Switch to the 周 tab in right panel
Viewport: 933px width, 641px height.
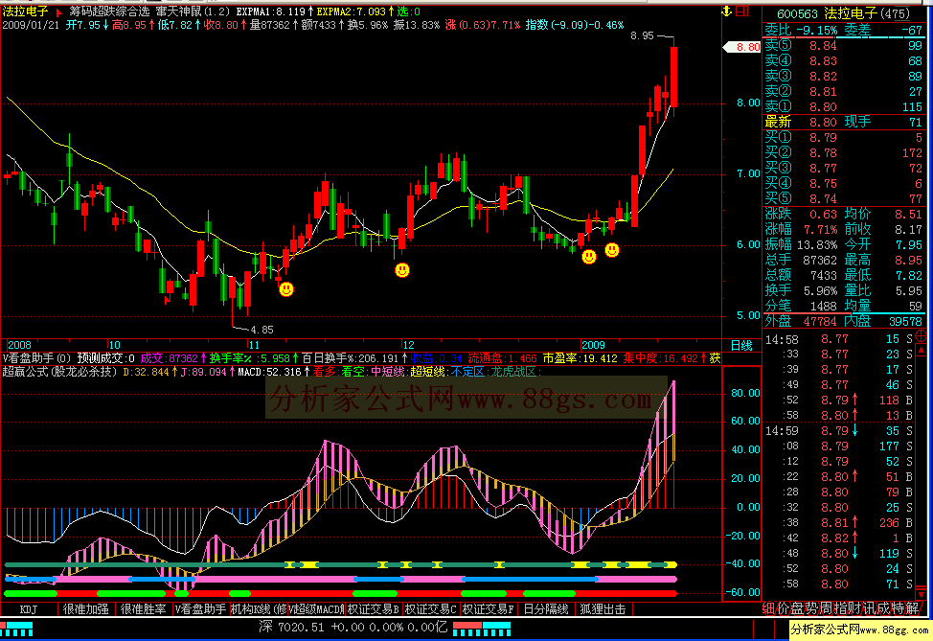tap(827, 608)
